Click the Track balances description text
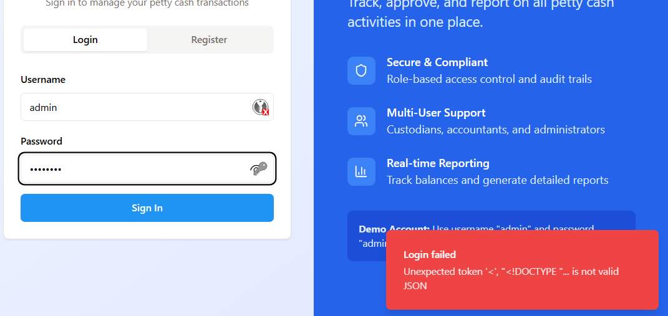The height and width of the screenshot is (316, 668). 497,180
